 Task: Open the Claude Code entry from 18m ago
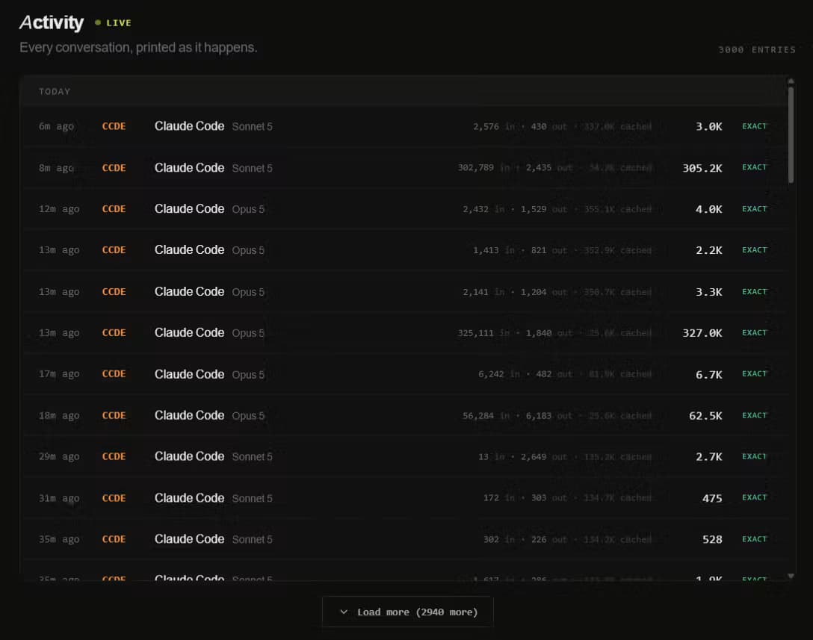pyautogui.click(x=404, y=416)
